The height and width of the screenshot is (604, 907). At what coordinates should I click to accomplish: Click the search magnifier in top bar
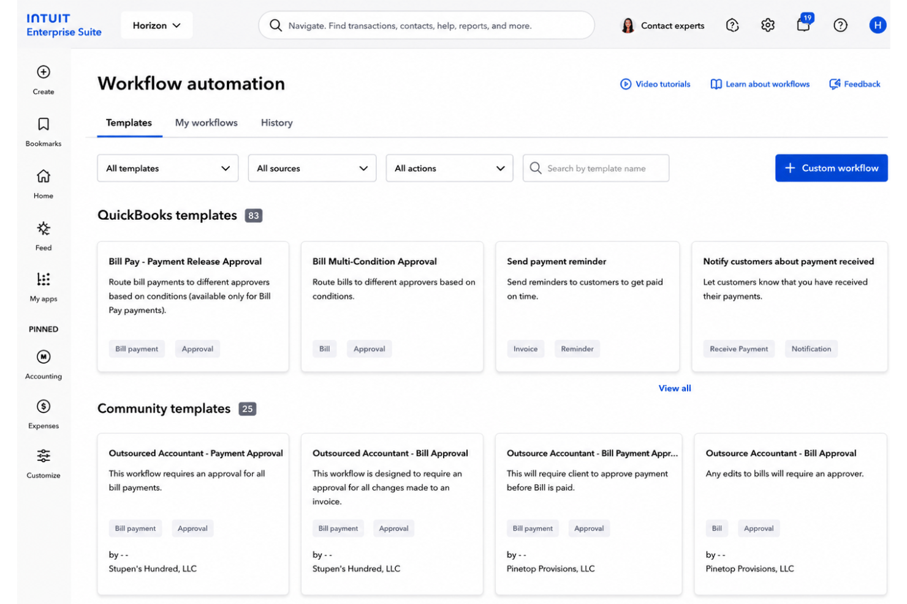[x=276, y=25]
